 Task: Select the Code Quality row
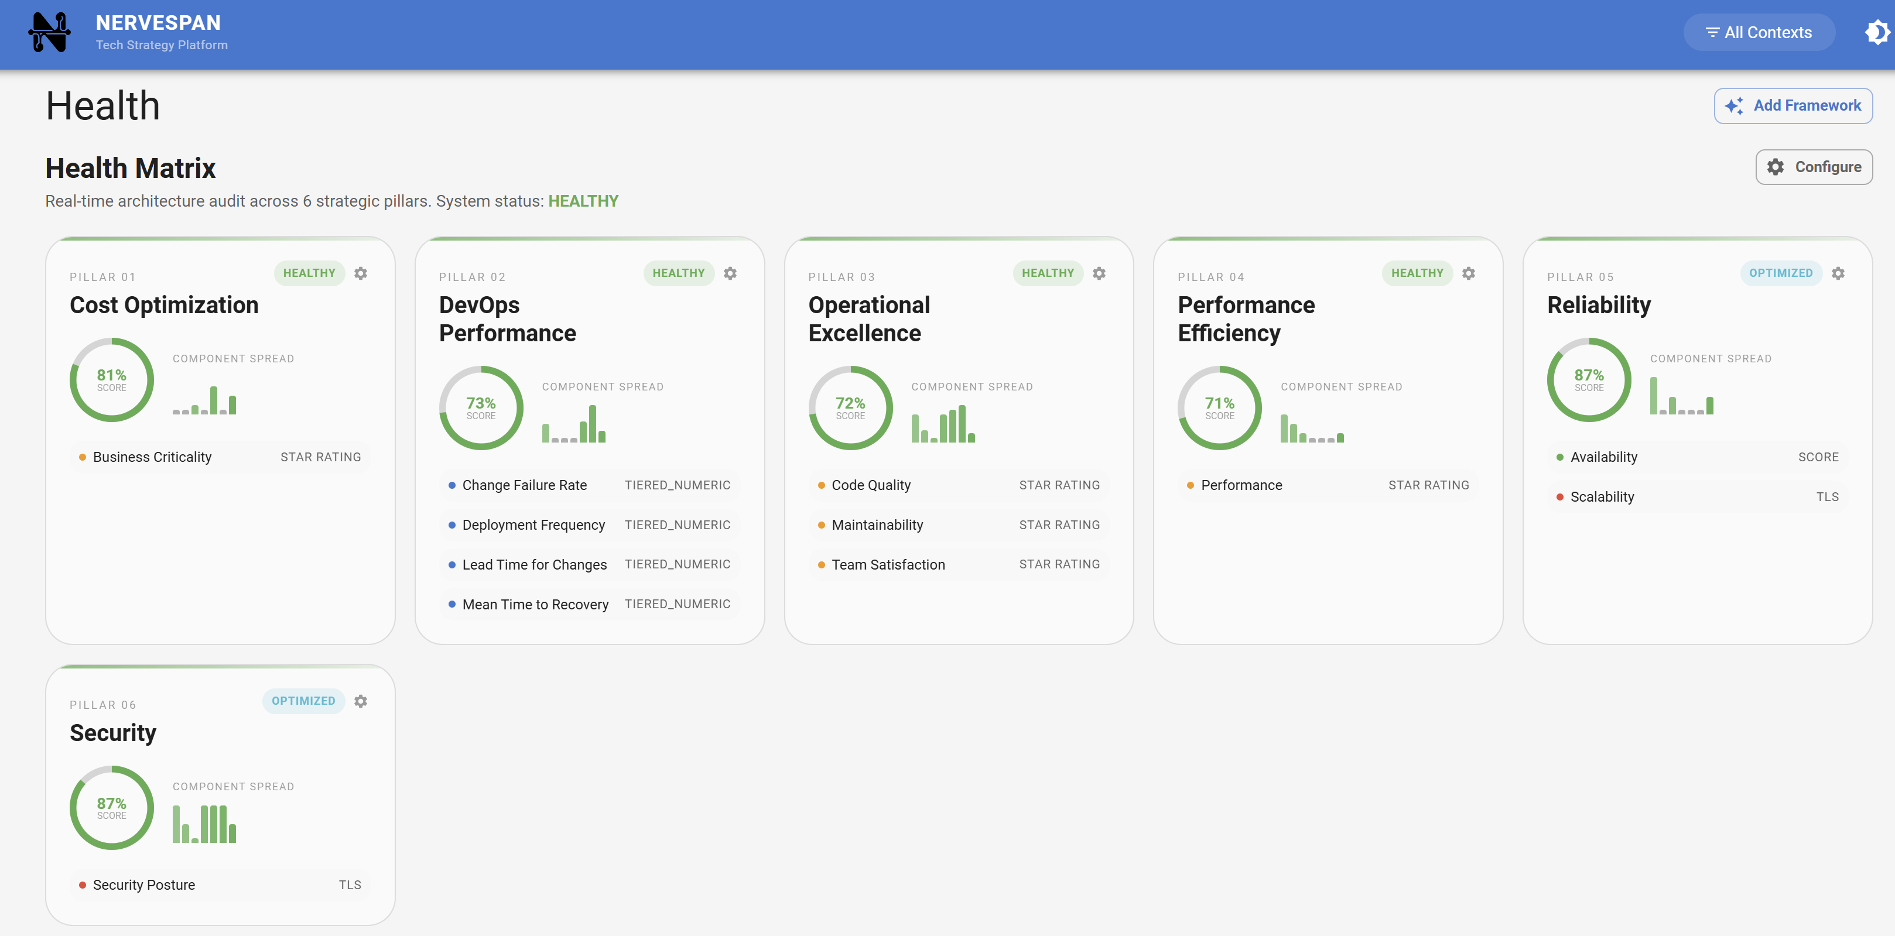click(959, 485)
